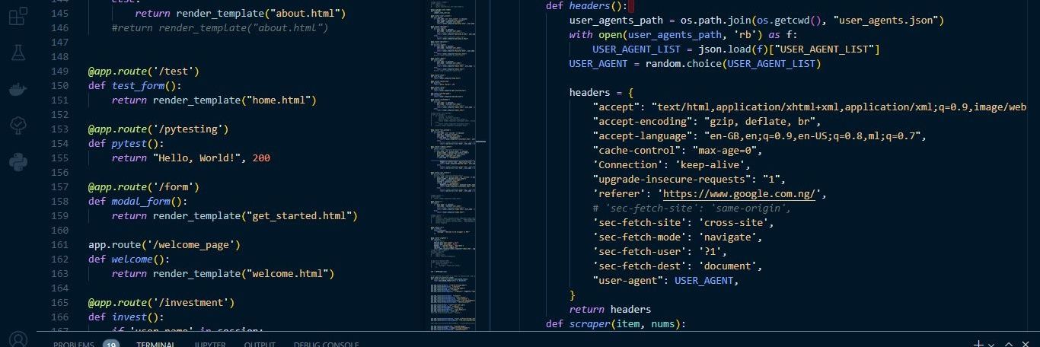Screen dimensions: 1040x347
Task: Click the return headers line
Action: point(611,309)
